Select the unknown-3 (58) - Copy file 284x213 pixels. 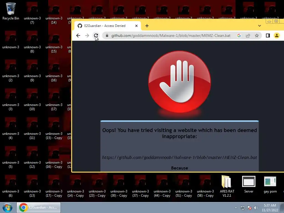[x=205, y=186]
